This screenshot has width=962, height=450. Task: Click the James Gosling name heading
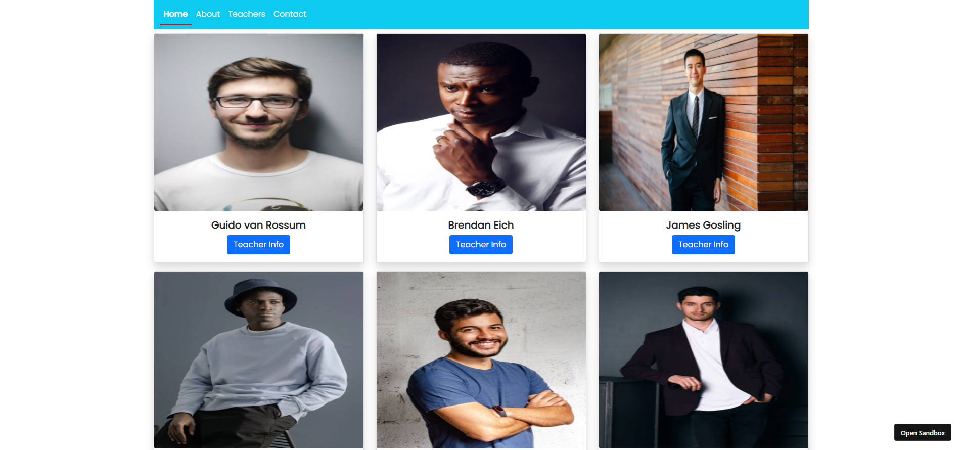703,225
